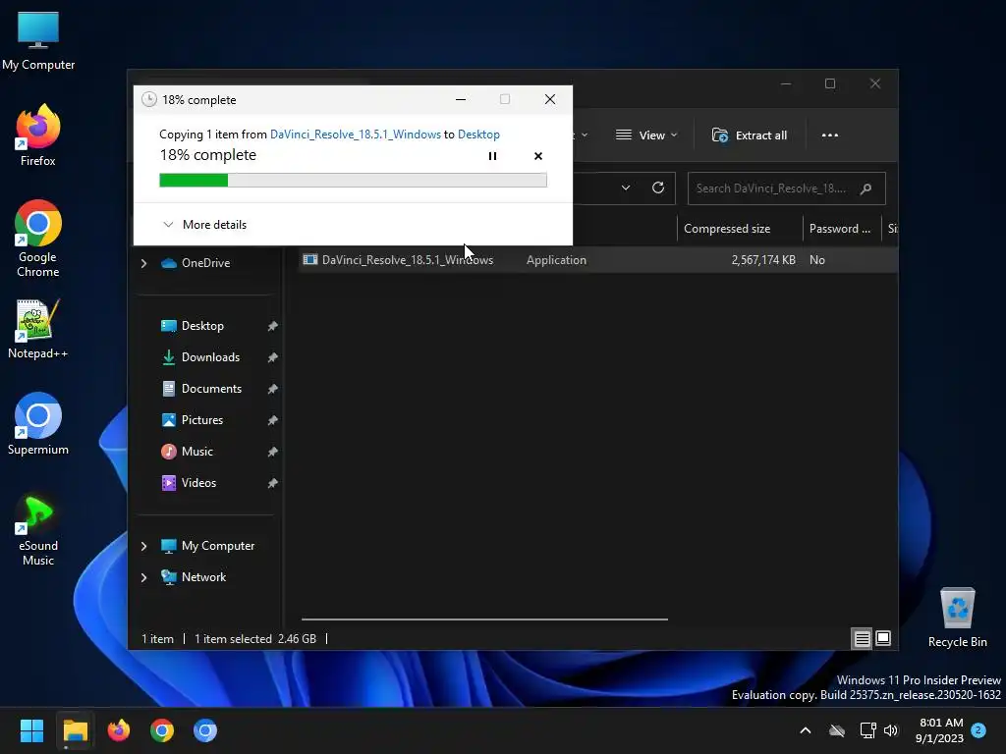
Task: Launch Google Chrome from the taskbar
Action: coord(162,730)
